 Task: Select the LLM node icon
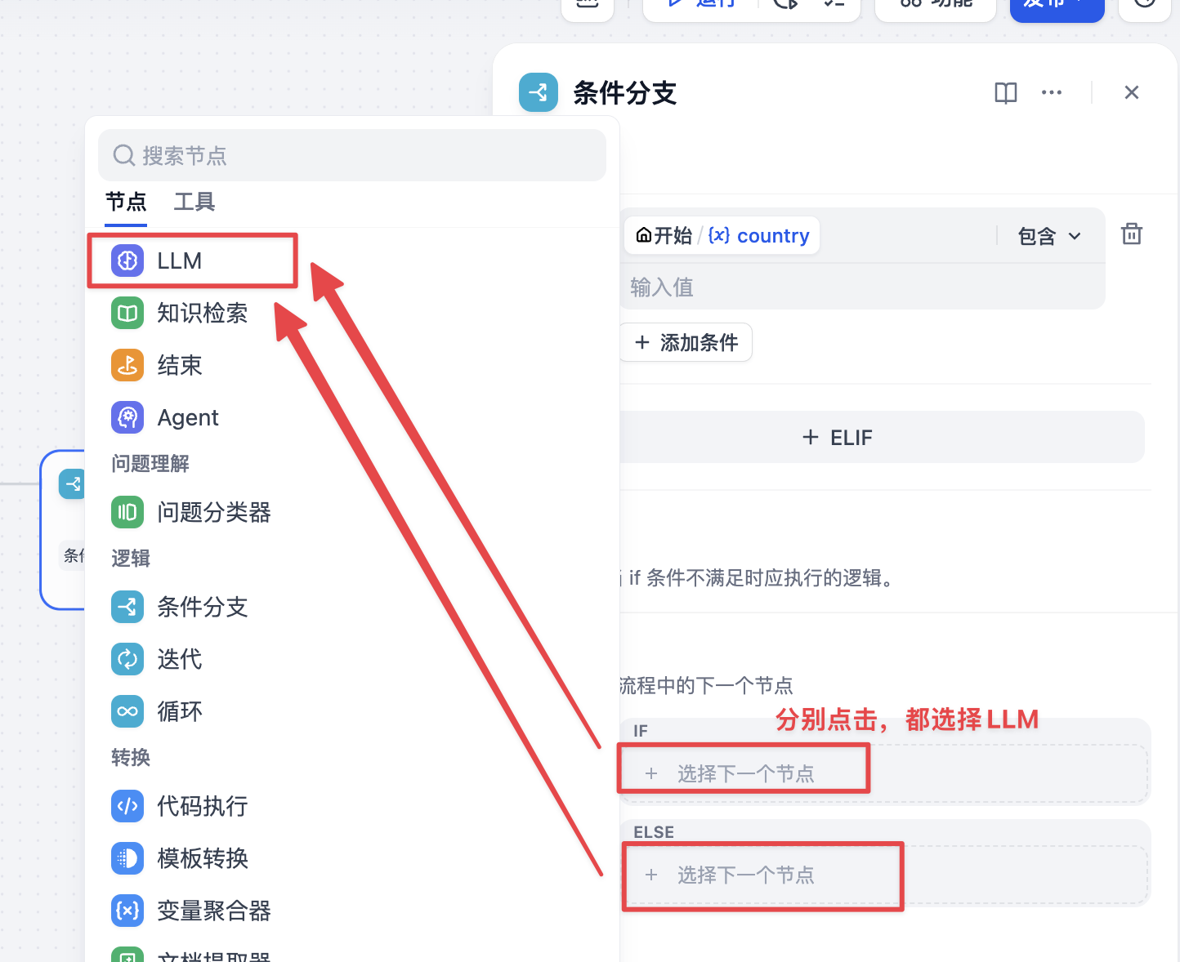pyautogui.click(x=127, y=261)
